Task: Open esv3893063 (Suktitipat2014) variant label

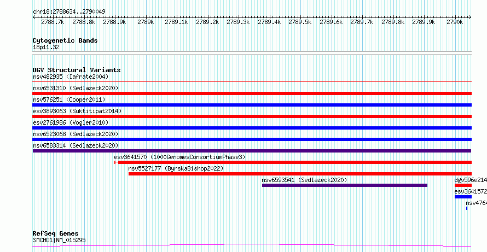Action: (77, 111)
